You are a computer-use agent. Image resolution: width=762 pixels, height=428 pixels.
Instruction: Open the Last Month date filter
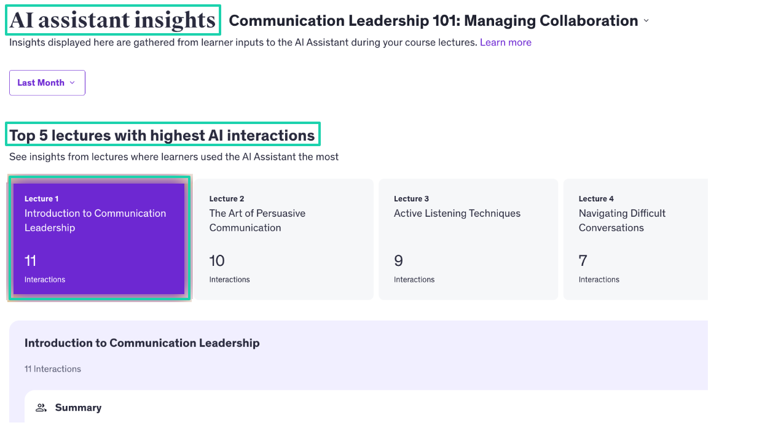[x=47, y=83]
